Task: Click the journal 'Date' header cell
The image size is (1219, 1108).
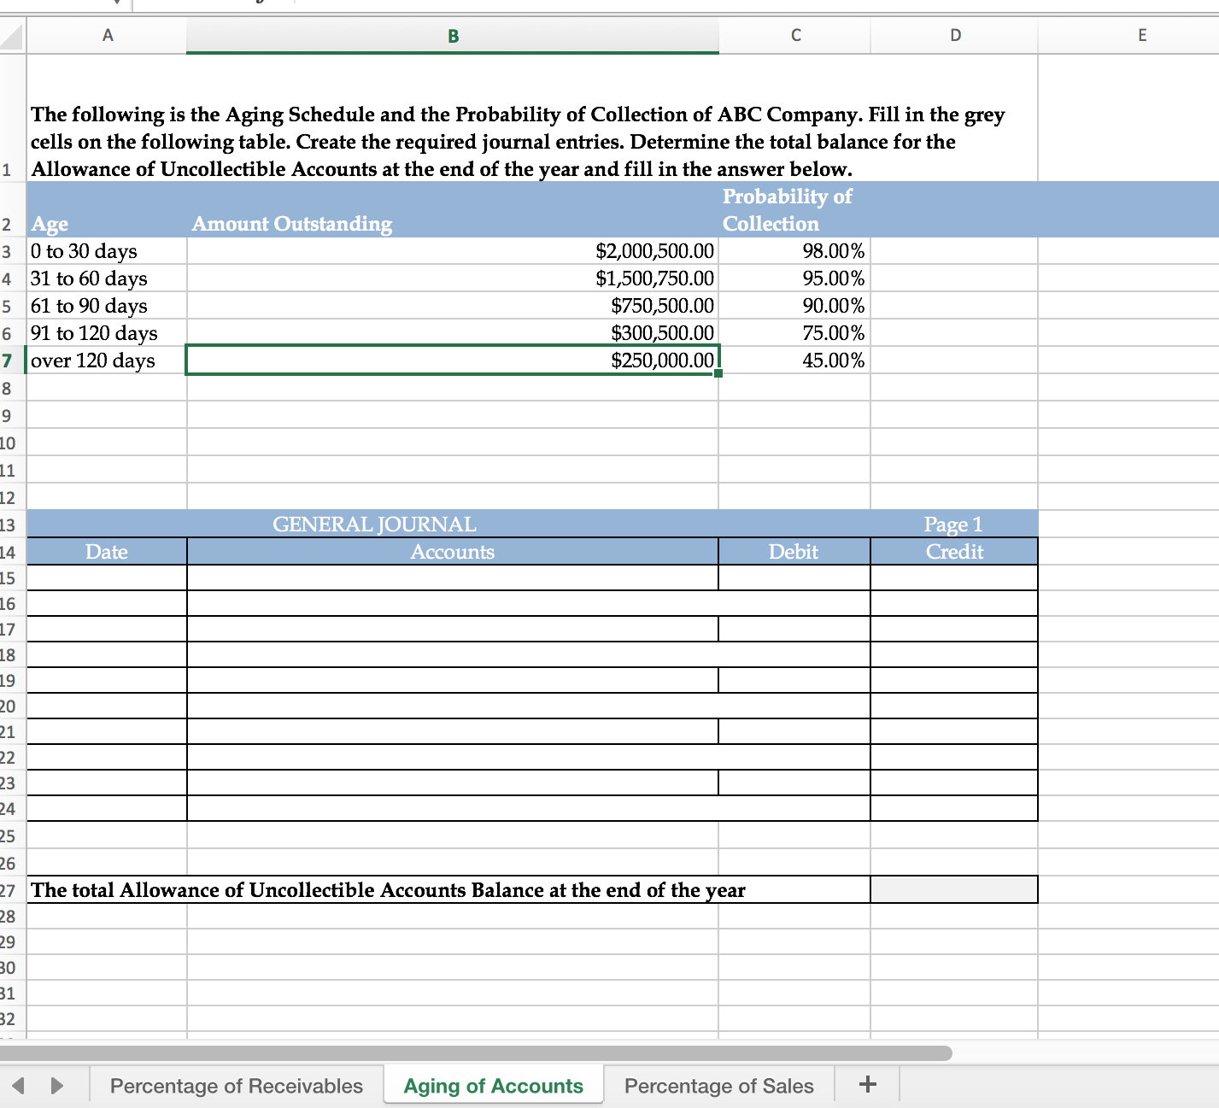Action: pos(107,551)
